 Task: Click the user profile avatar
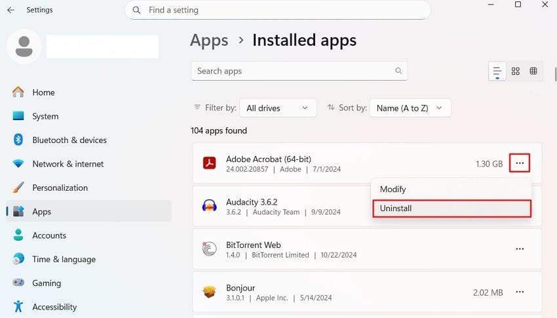coord(24,47)
